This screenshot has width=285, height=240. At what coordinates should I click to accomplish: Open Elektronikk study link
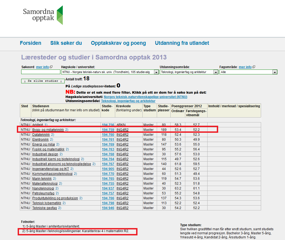click(40, 140)
